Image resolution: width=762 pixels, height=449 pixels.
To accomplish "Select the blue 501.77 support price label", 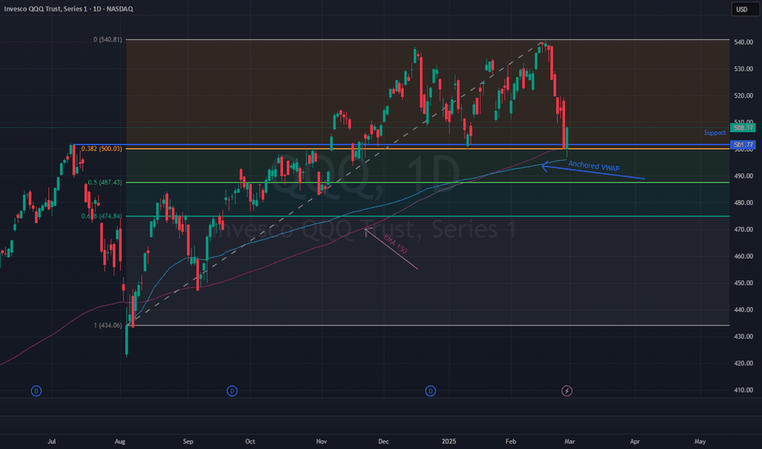I will point(743,144).
